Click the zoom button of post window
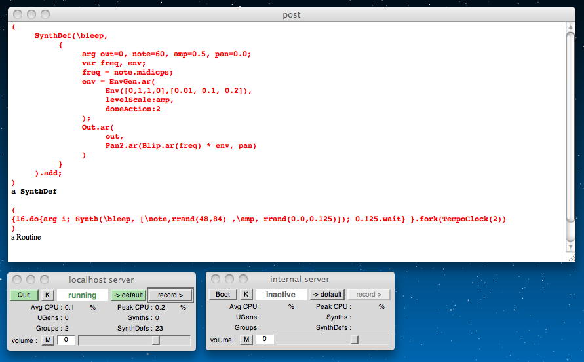This screenshot has height=362, width=584. click(45, 14)
